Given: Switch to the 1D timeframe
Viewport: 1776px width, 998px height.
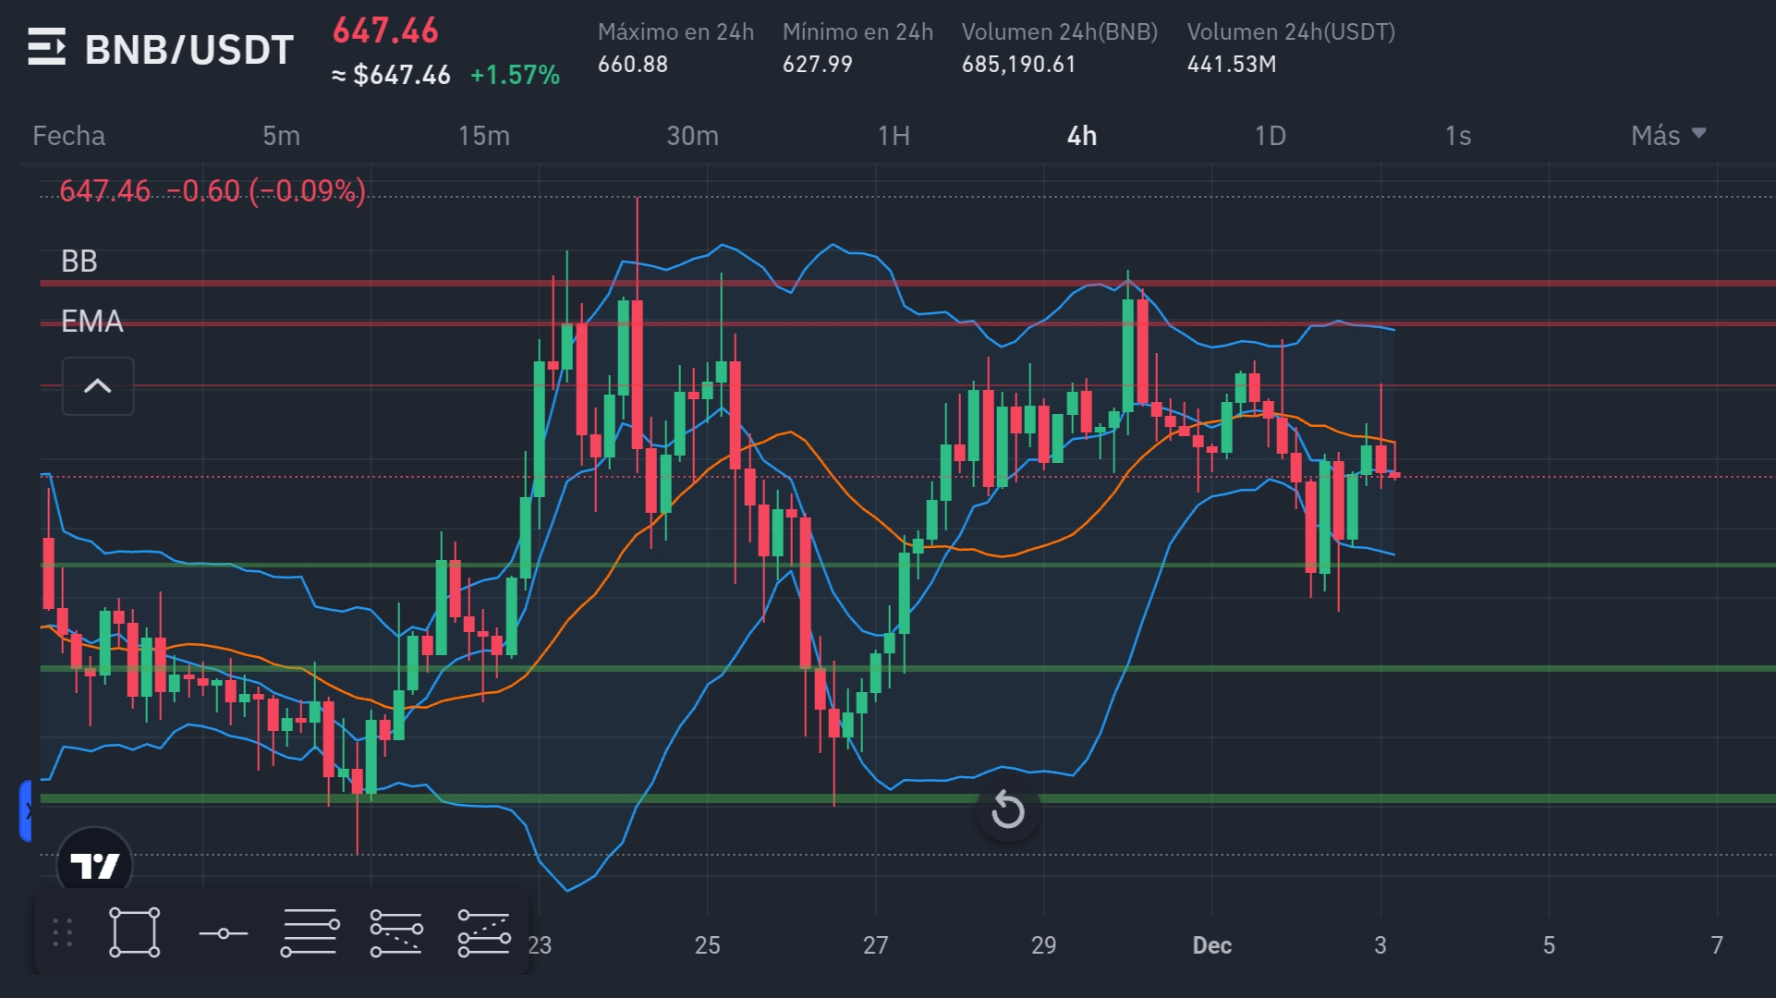Looking at the screenshot, I should point(1270,136).
